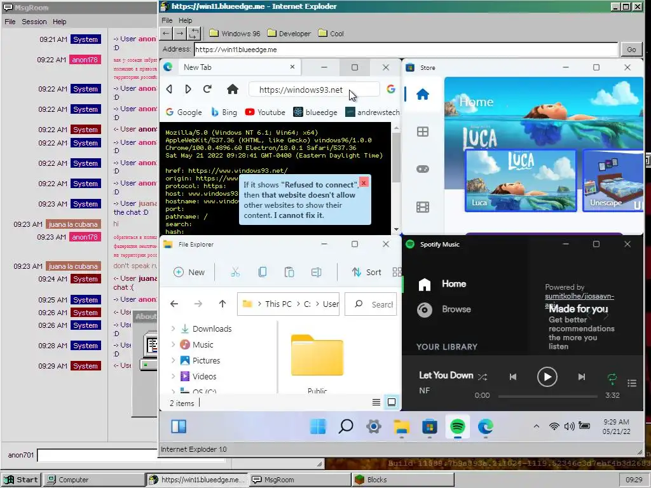The image size is (651, 488).
Task: Open the Windows 11 Start button
Action: pos(318,426)
